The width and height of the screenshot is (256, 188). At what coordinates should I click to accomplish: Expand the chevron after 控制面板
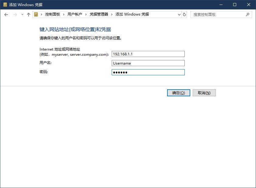coord(64,14)
